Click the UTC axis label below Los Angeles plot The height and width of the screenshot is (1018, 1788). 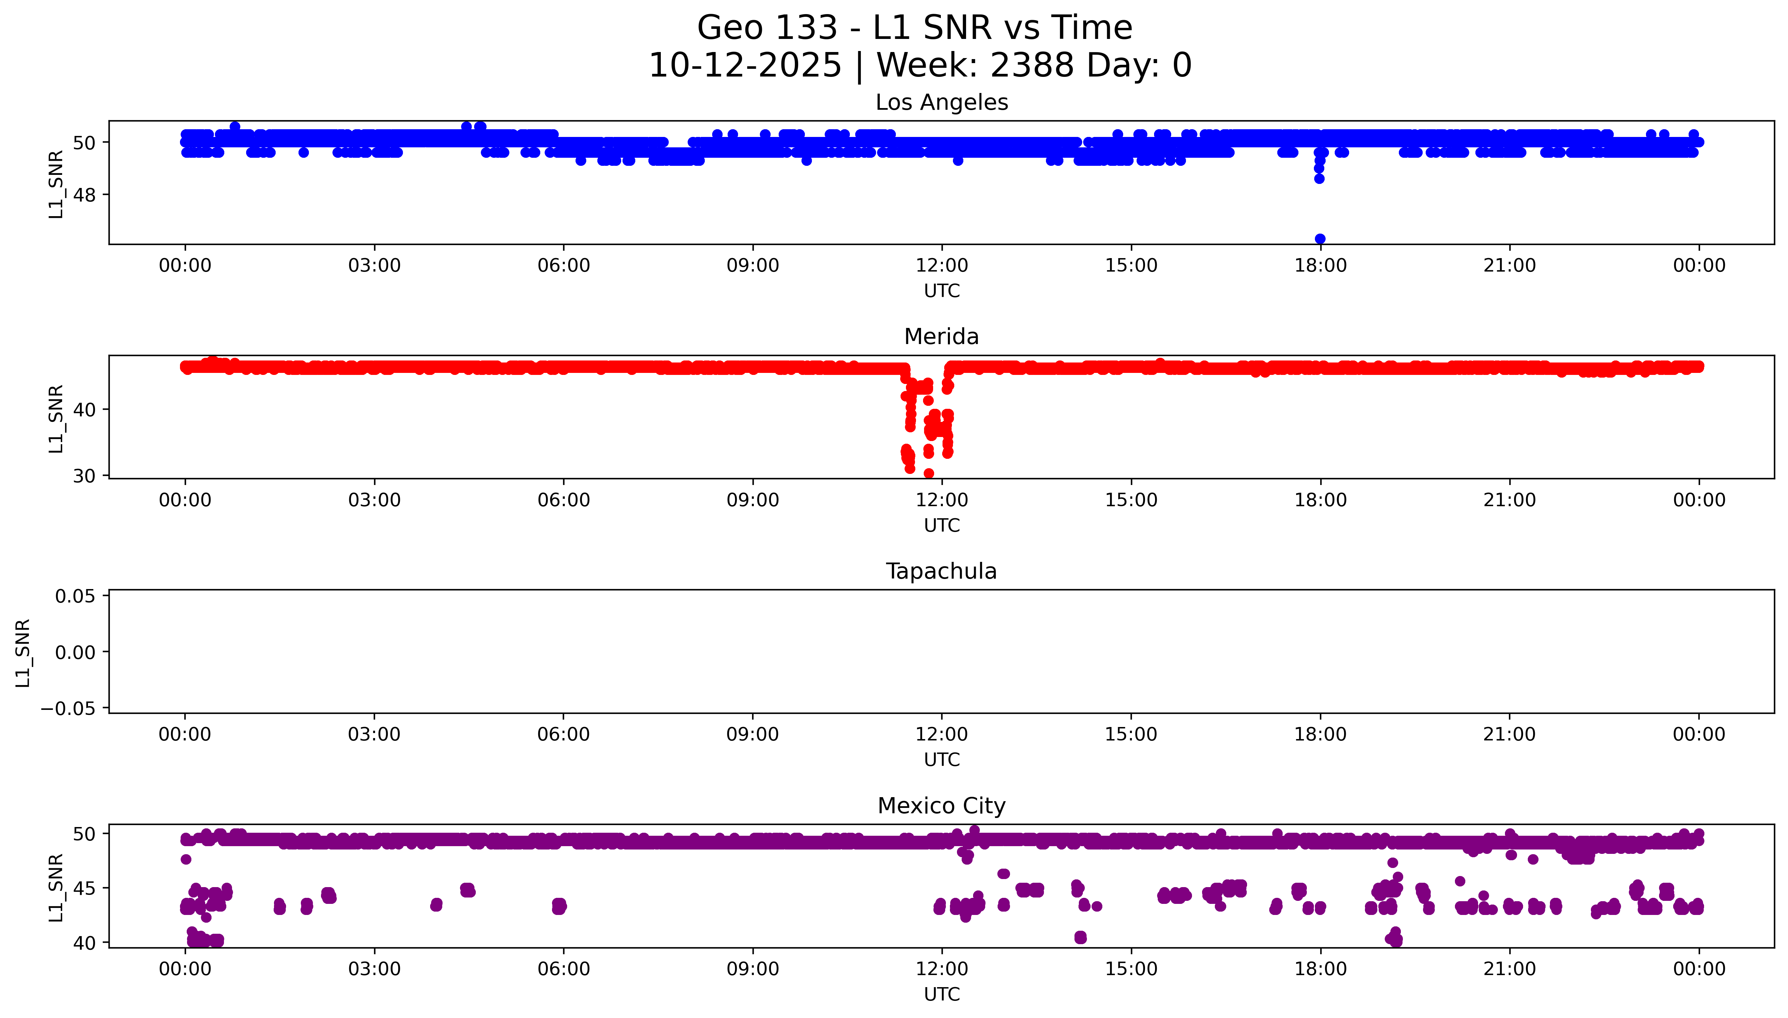pos(941,291)
